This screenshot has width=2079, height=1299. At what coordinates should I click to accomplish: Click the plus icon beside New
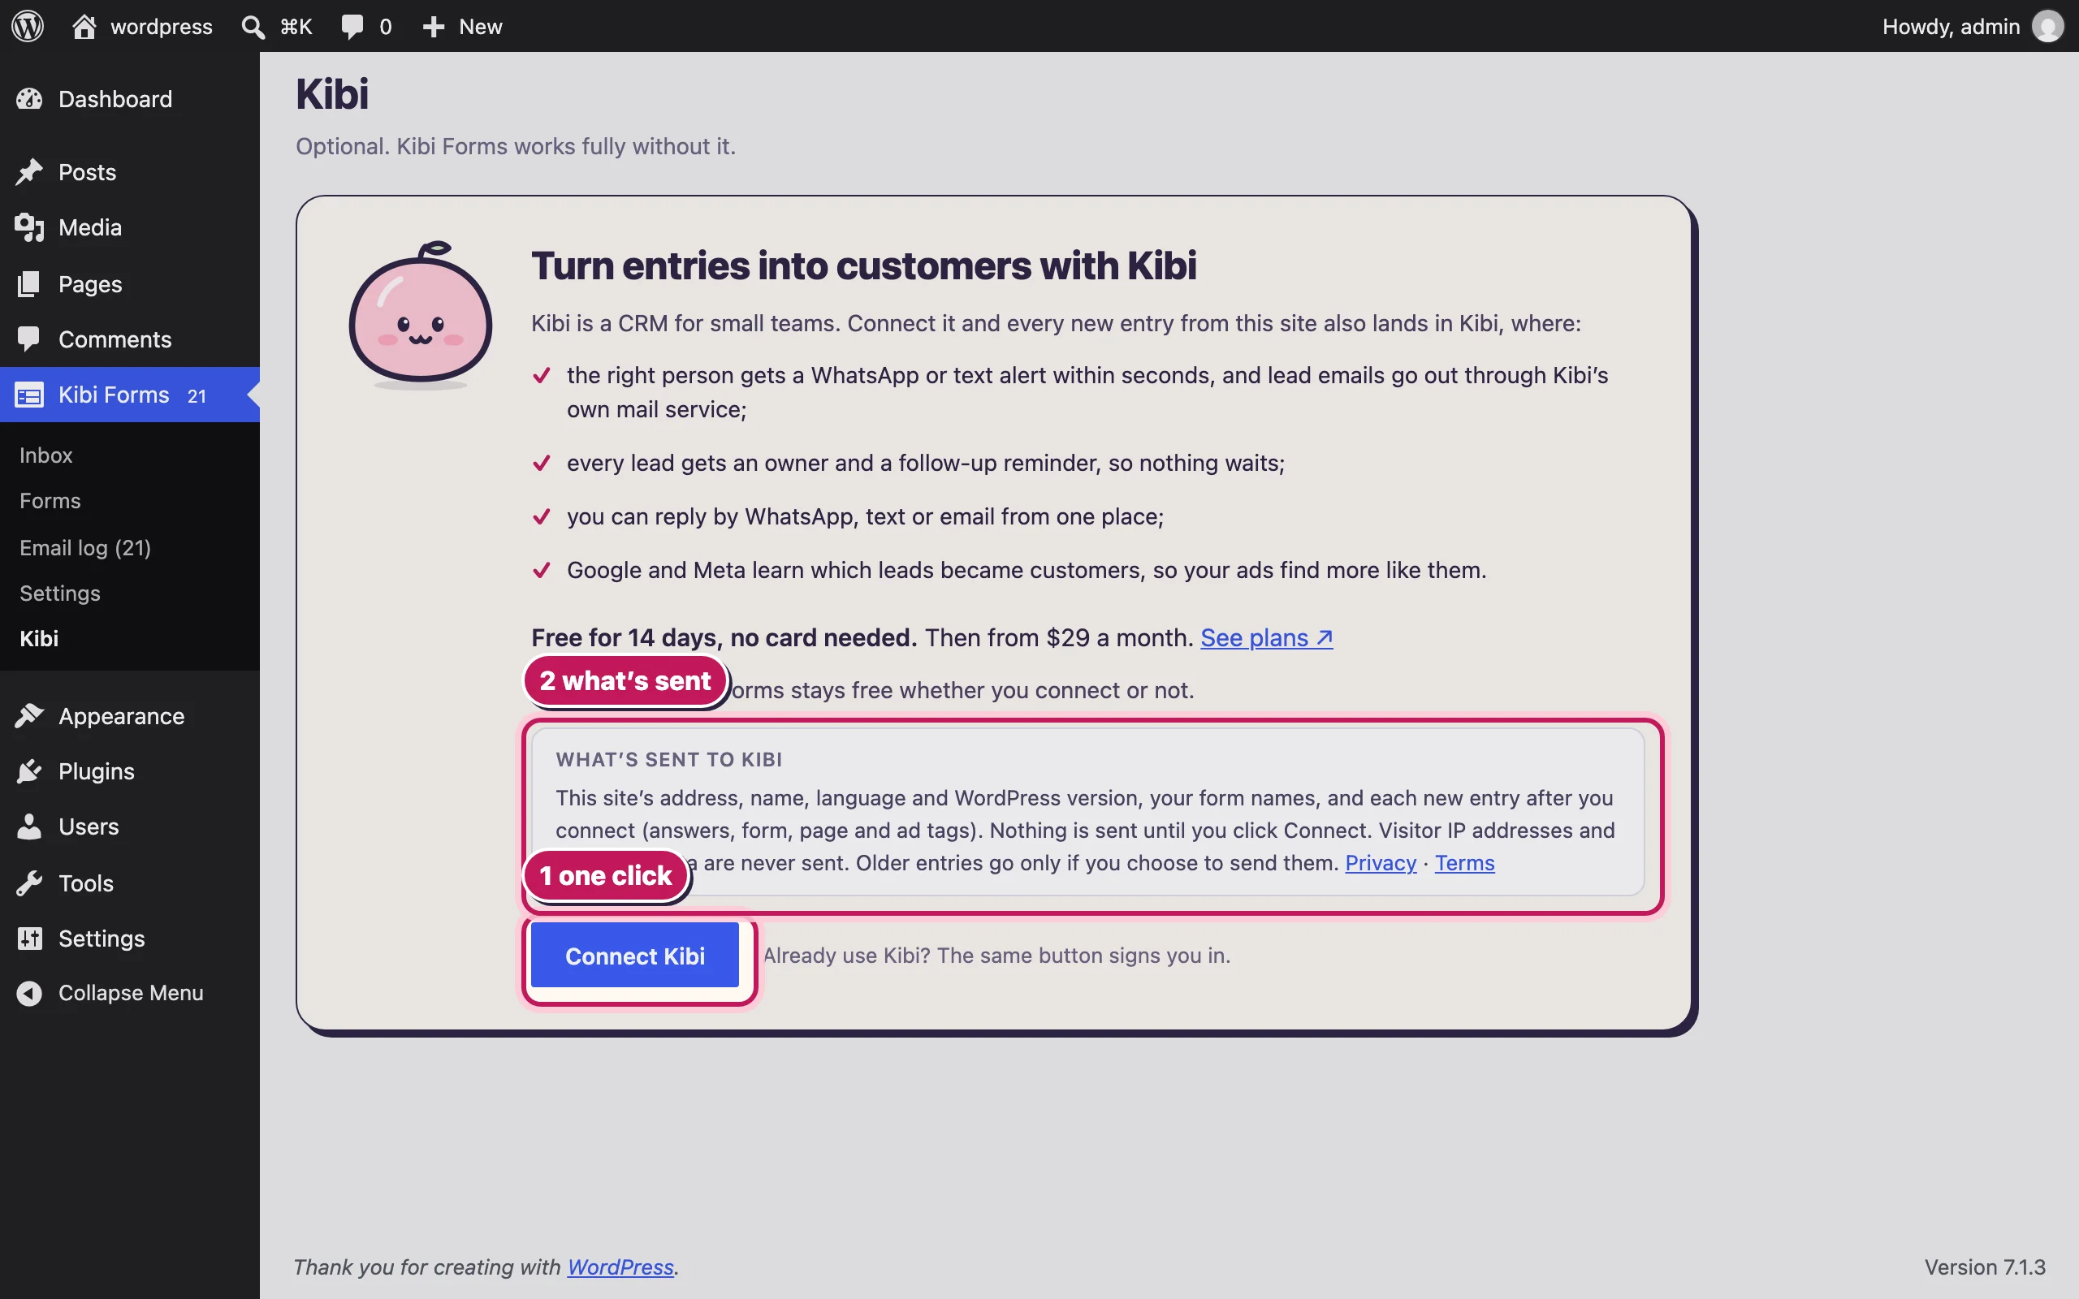tap(434, 27)
